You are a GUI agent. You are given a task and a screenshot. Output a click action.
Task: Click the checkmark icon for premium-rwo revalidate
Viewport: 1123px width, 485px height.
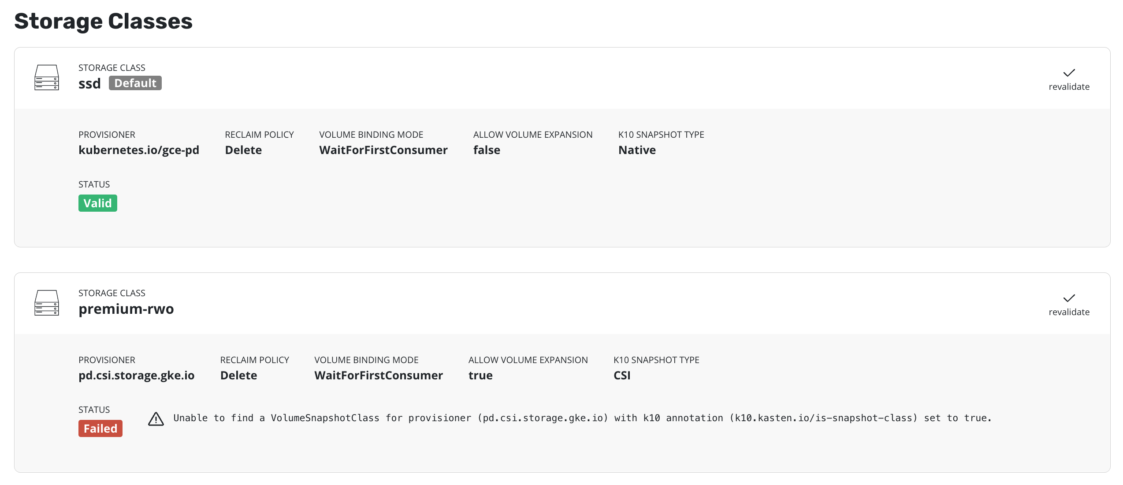[1069, 298]
